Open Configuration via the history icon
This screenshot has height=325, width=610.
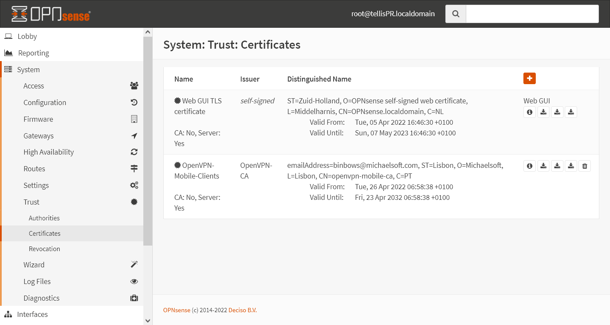(x=134, y=102)
